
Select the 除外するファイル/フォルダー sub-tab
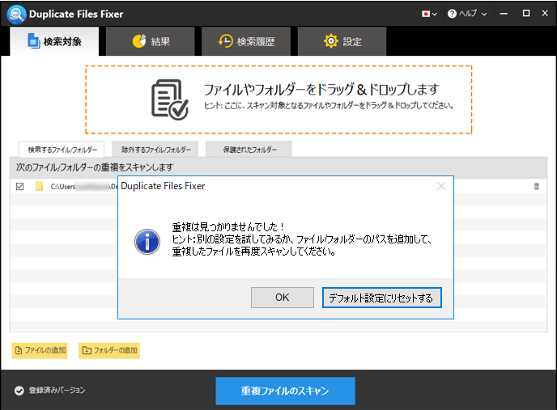click(x=155, y=150)
